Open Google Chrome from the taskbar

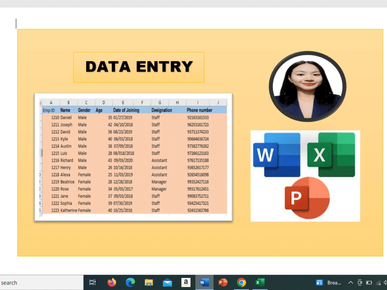point(241,282)
